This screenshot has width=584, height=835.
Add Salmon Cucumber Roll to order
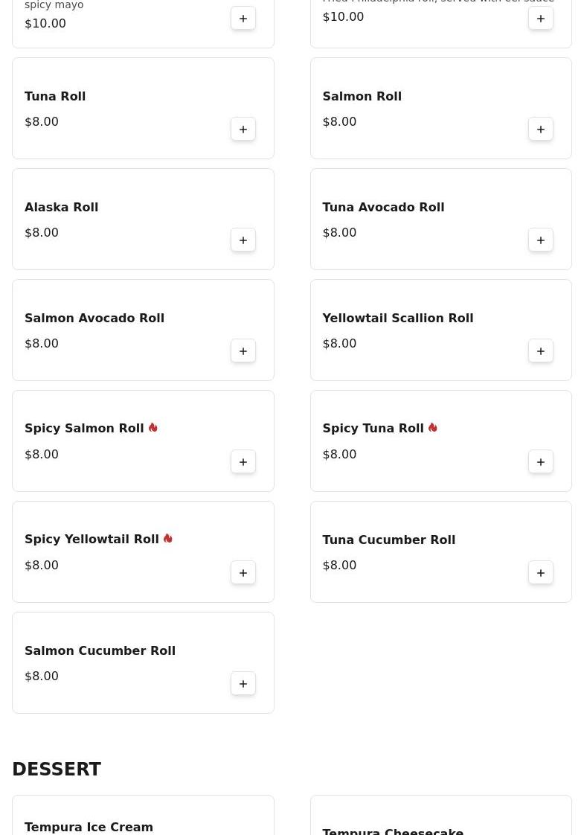point(243,684)
